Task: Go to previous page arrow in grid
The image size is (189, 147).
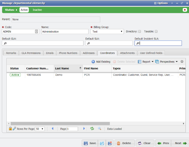Action: point(53,129)
